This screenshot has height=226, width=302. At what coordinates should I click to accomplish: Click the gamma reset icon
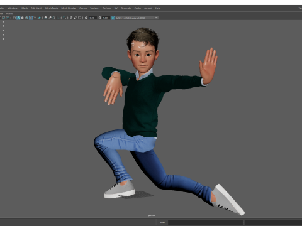(99, 18)
